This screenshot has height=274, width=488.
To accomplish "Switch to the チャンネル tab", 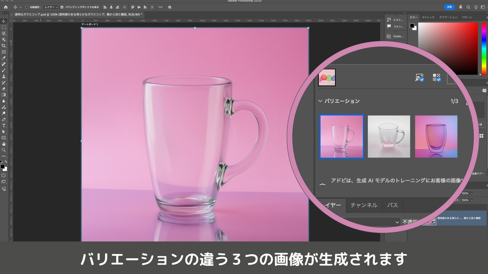I will point(364,205).
